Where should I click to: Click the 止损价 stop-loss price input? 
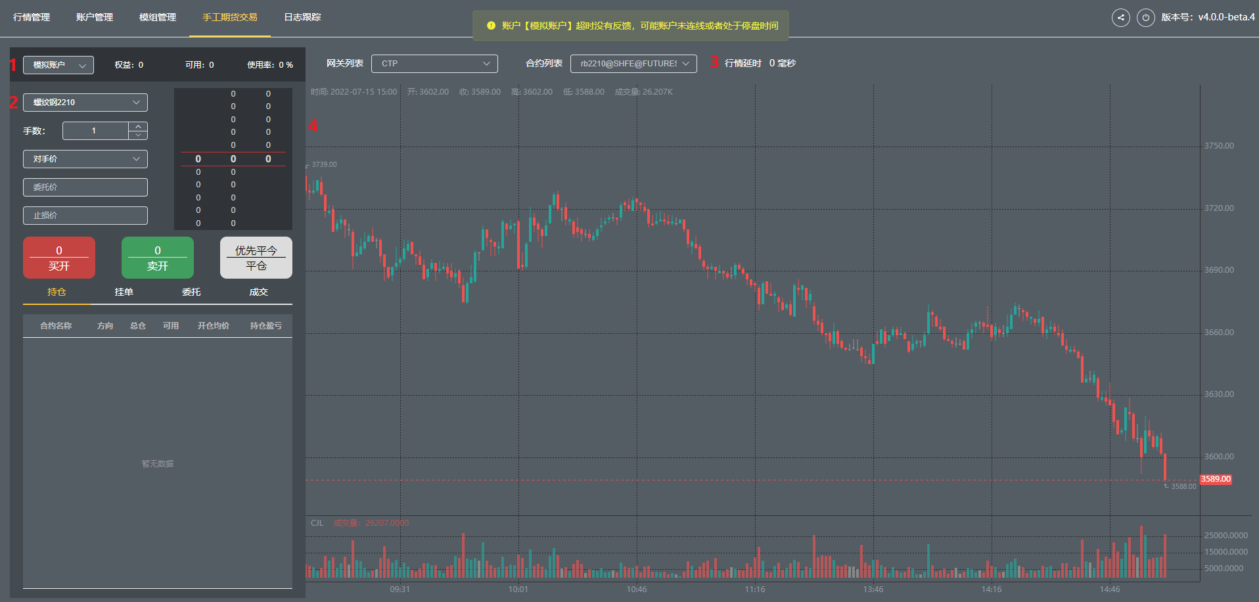(85, 216)
